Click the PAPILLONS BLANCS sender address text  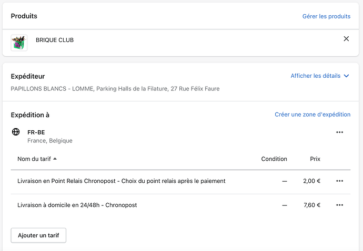tap(115, 89)
